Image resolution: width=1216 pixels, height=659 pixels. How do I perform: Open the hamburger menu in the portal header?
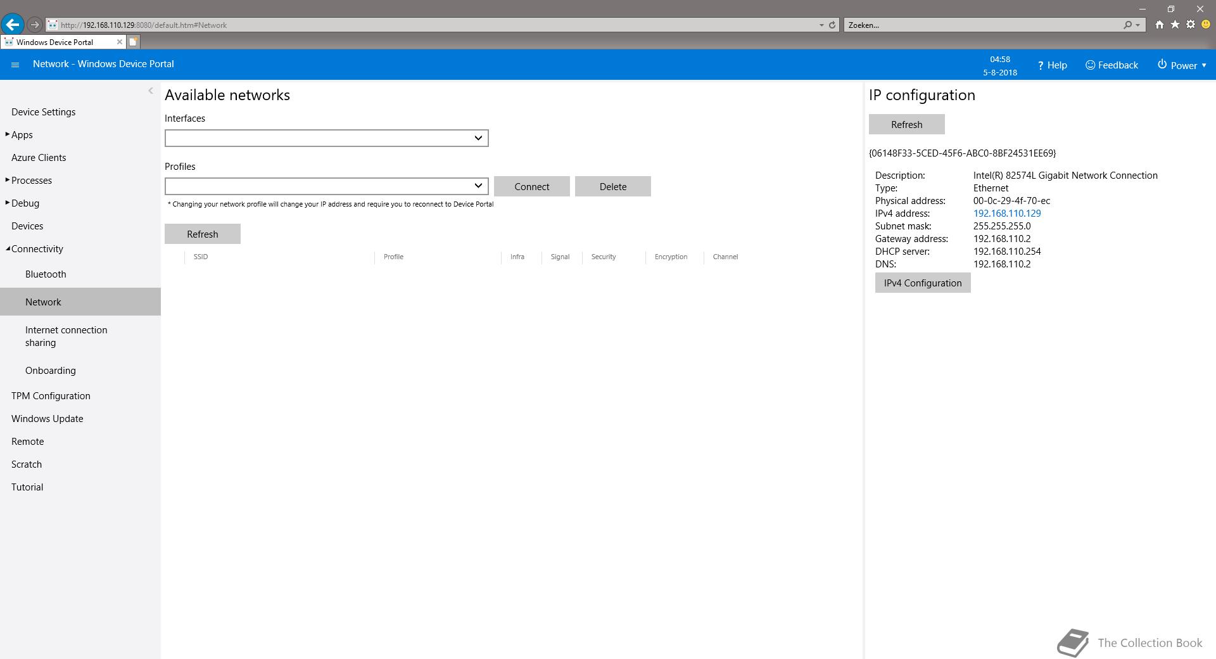tap(15, 65)
